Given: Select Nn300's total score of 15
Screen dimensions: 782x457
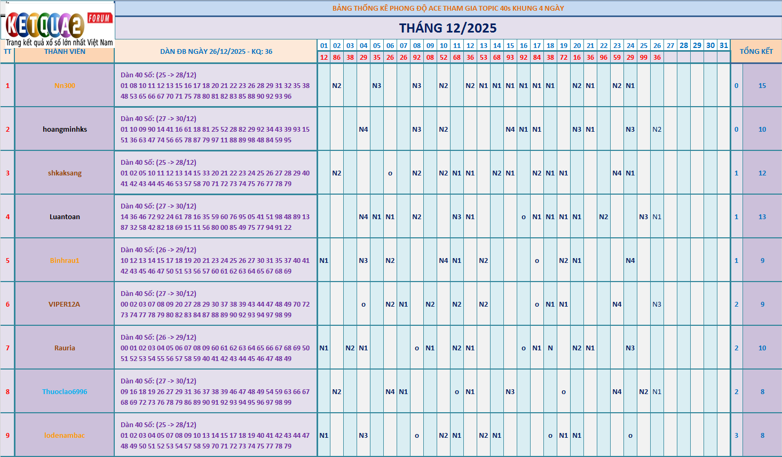Looking at the screenshot, I should (x=762, y=86).
